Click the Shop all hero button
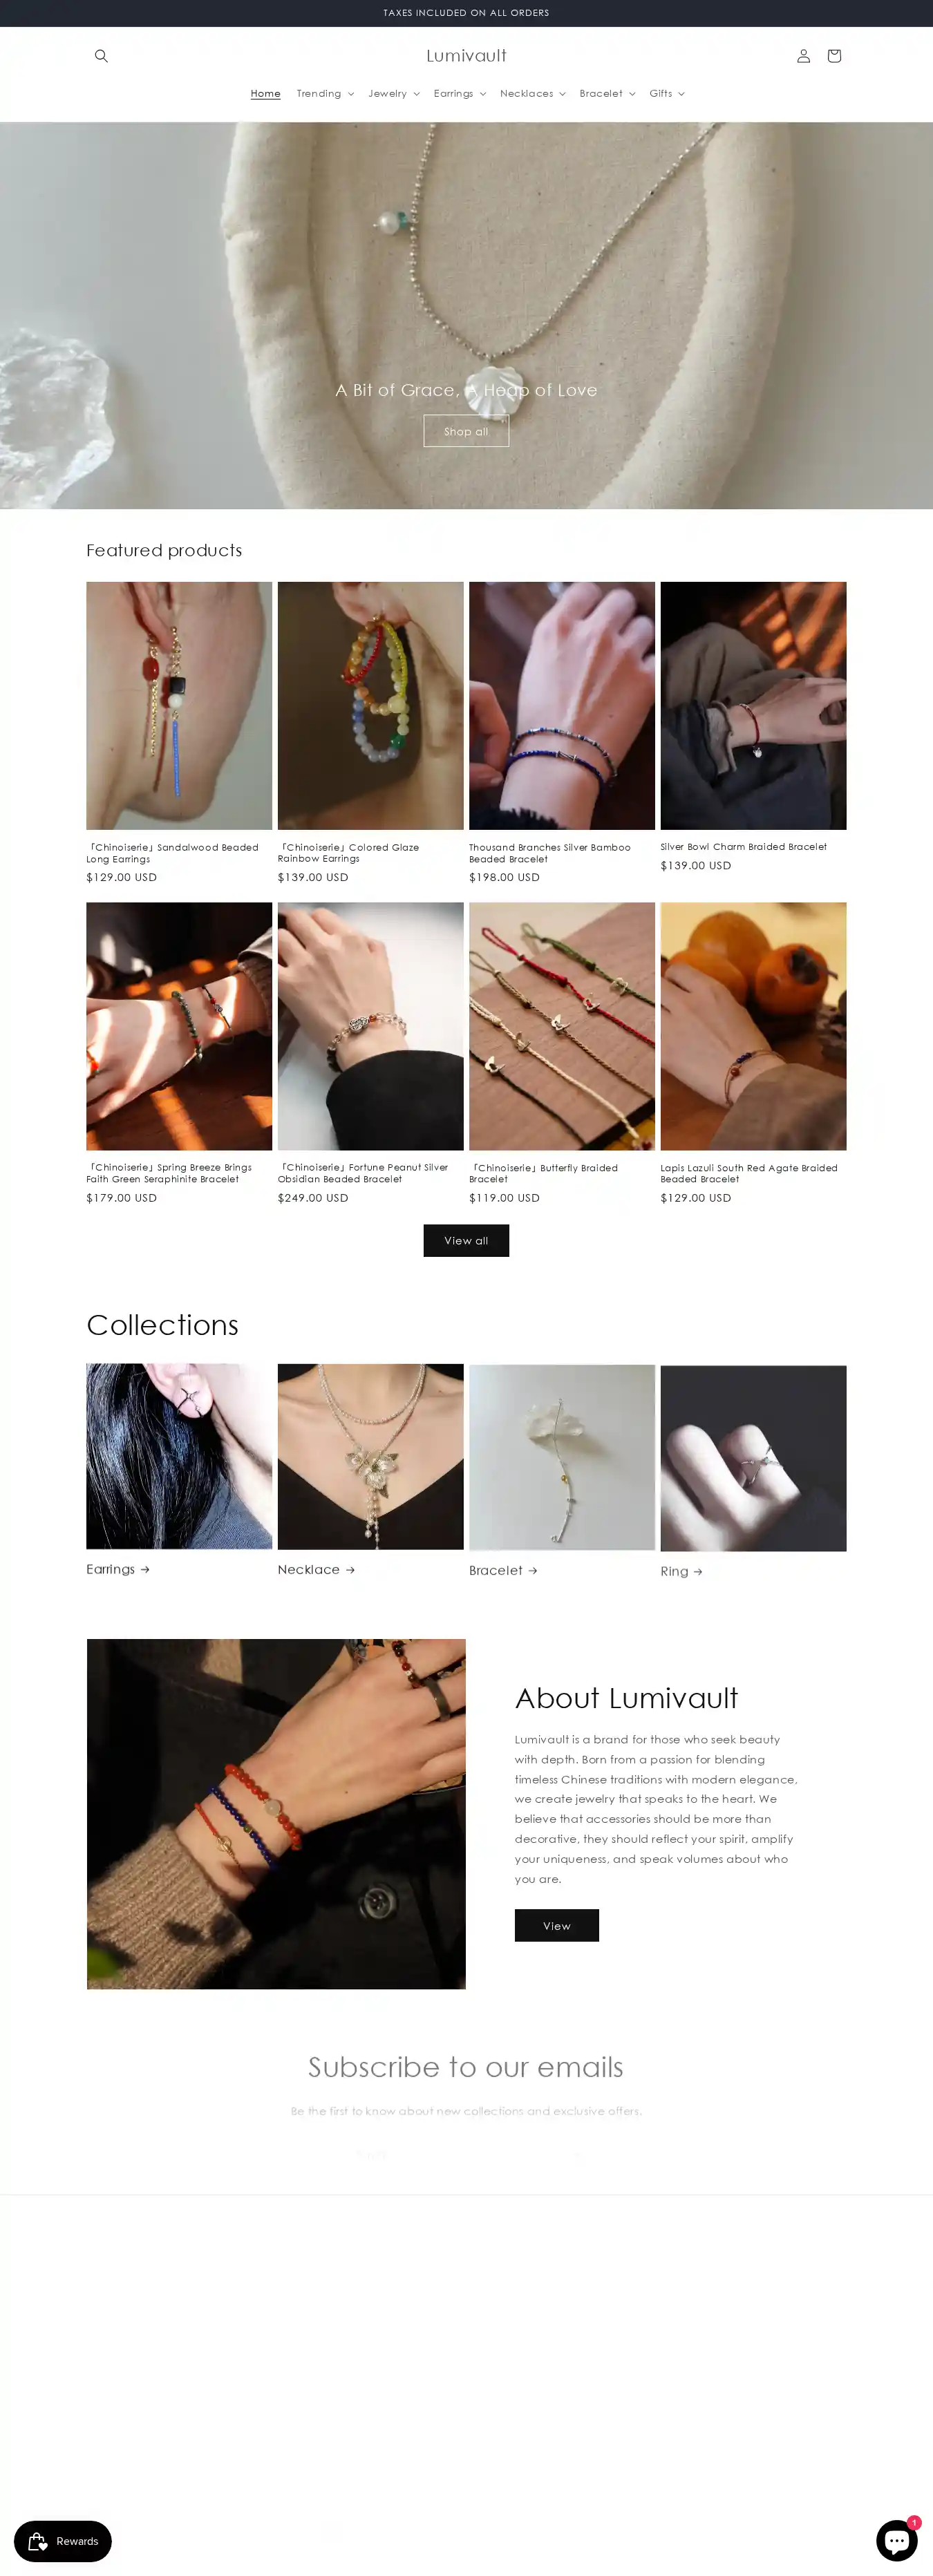This screenshot has height=2576, width=933. (466, 431)
